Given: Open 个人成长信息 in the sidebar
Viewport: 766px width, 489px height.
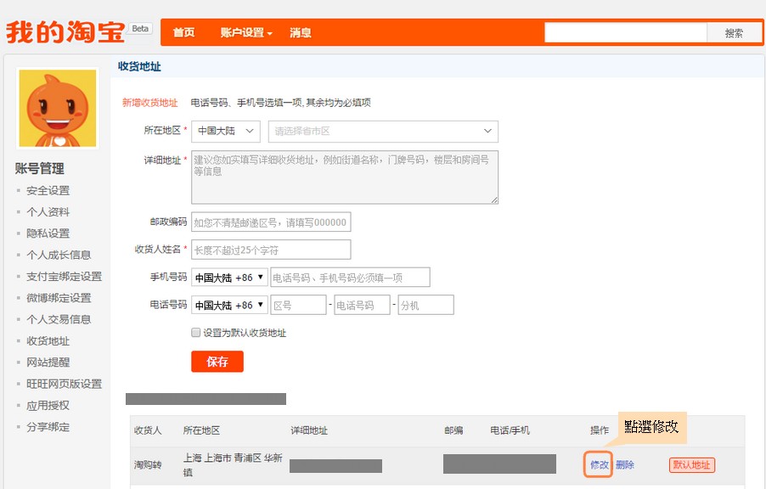Looking at the screenshot, I should pos(59,255).
